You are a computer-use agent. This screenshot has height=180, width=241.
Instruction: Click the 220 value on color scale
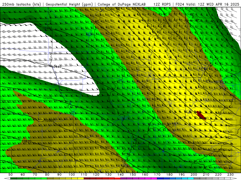click(x=218, y=175)
